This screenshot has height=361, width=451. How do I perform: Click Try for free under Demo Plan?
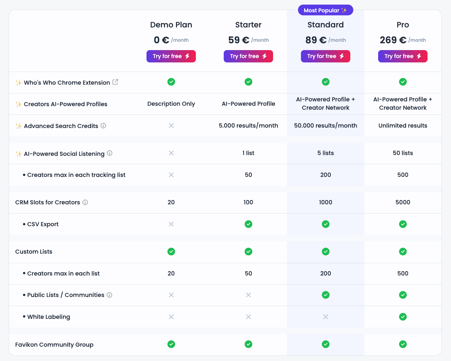tap(171, 56)
